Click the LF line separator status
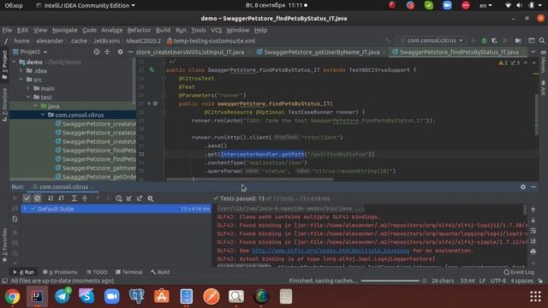The width and height of the screenshot is (548, 308). tap(482, 281)
